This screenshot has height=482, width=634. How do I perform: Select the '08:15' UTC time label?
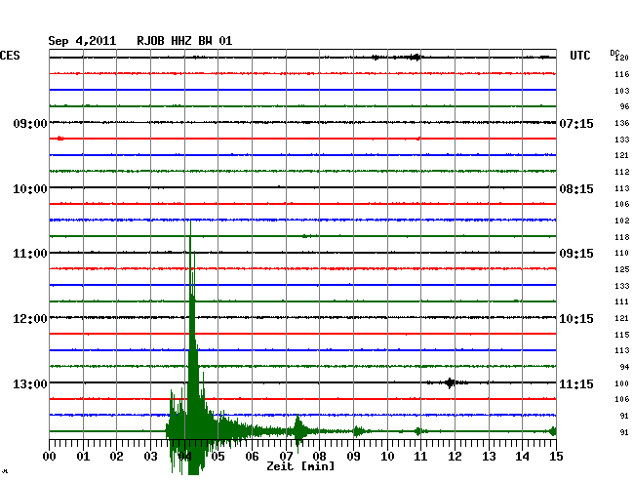(576, 189)
